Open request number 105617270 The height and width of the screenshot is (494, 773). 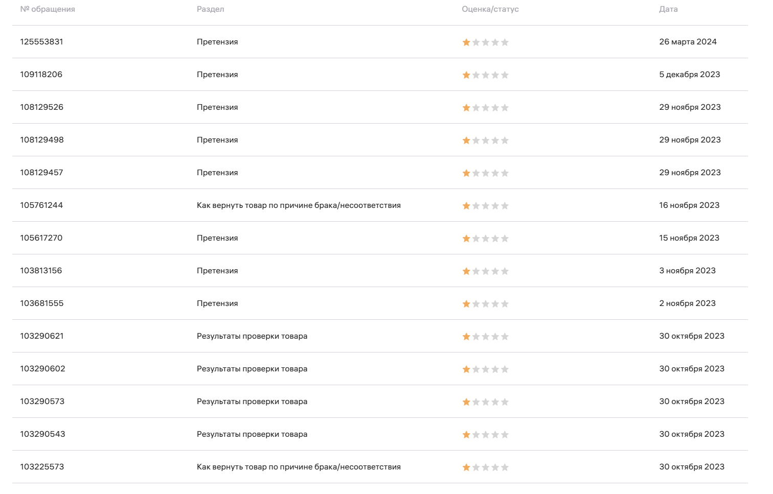(x=41, y=238)
